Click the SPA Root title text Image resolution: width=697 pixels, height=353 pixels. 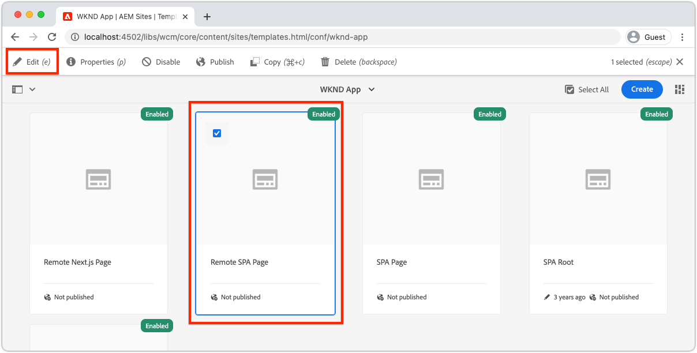click(559, 262)
